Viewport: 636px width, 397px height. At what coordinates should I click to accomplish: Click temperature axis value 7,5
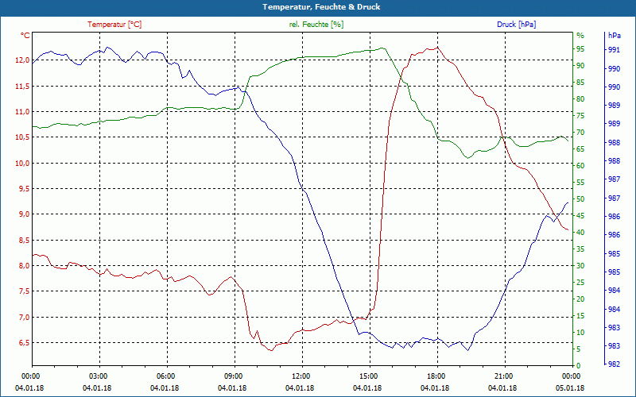(x=24, y=291)
